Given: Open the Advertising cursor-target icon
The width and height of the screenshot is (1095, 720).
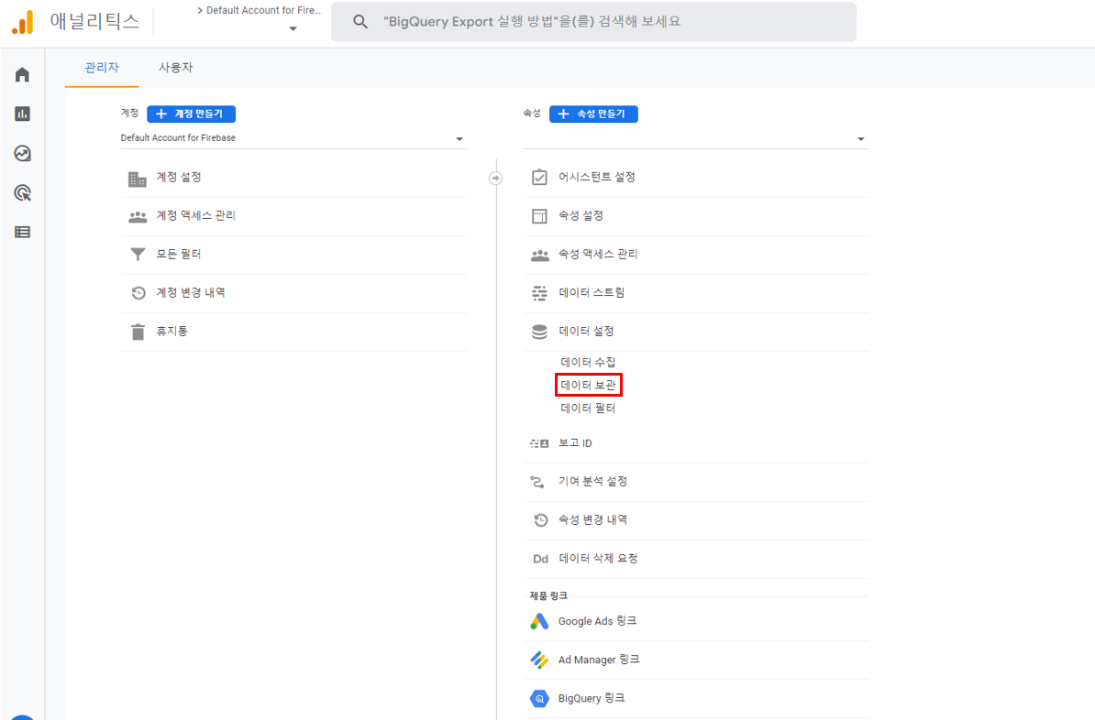Looking at the screenshot, I should tap(22, 193).
